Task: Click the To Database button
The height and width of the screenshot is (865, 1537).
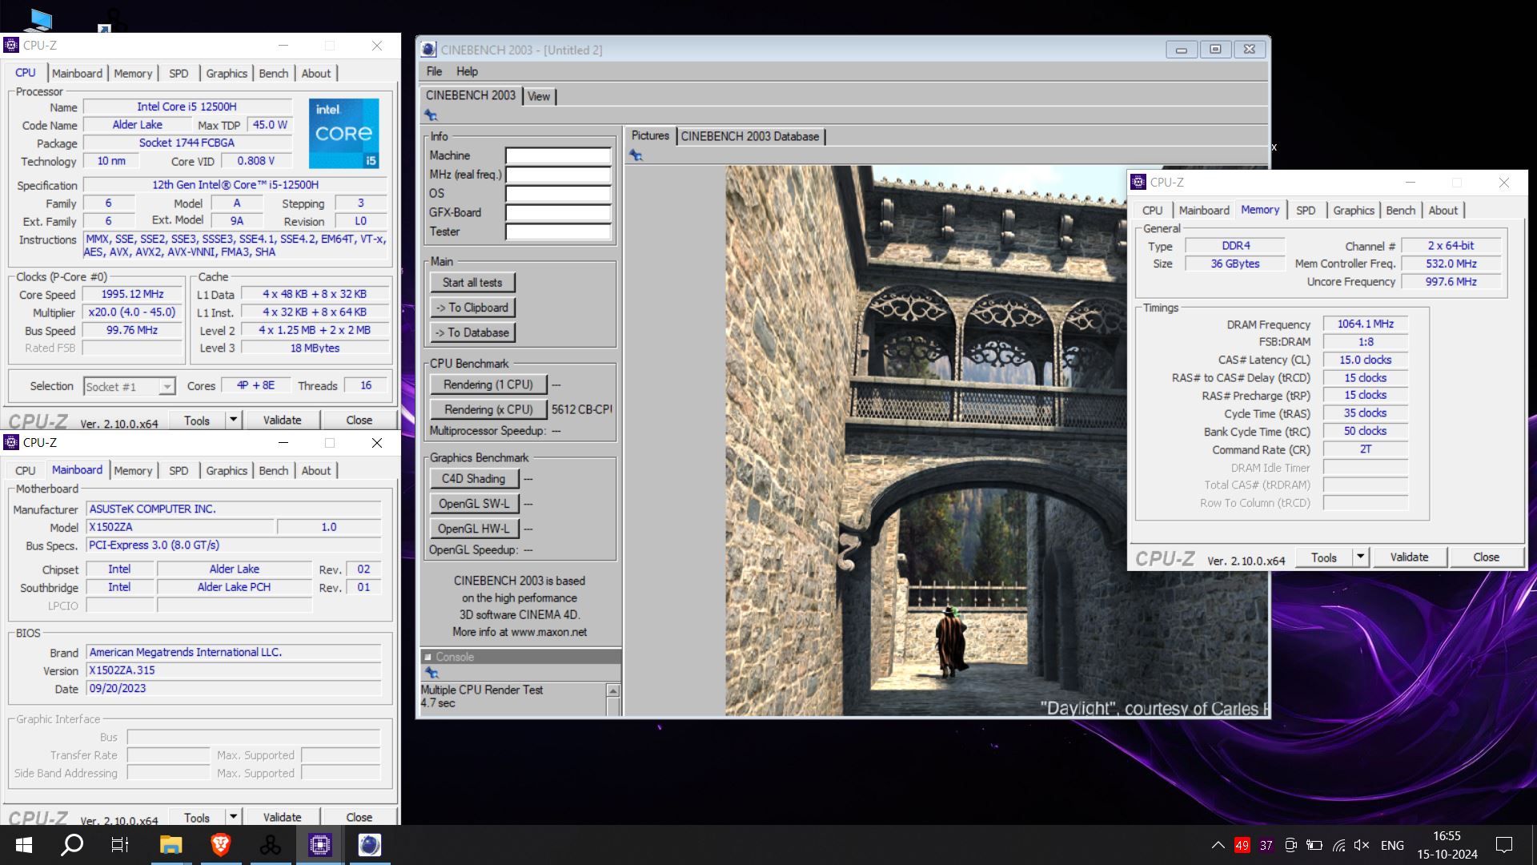Action: (472, 332)
